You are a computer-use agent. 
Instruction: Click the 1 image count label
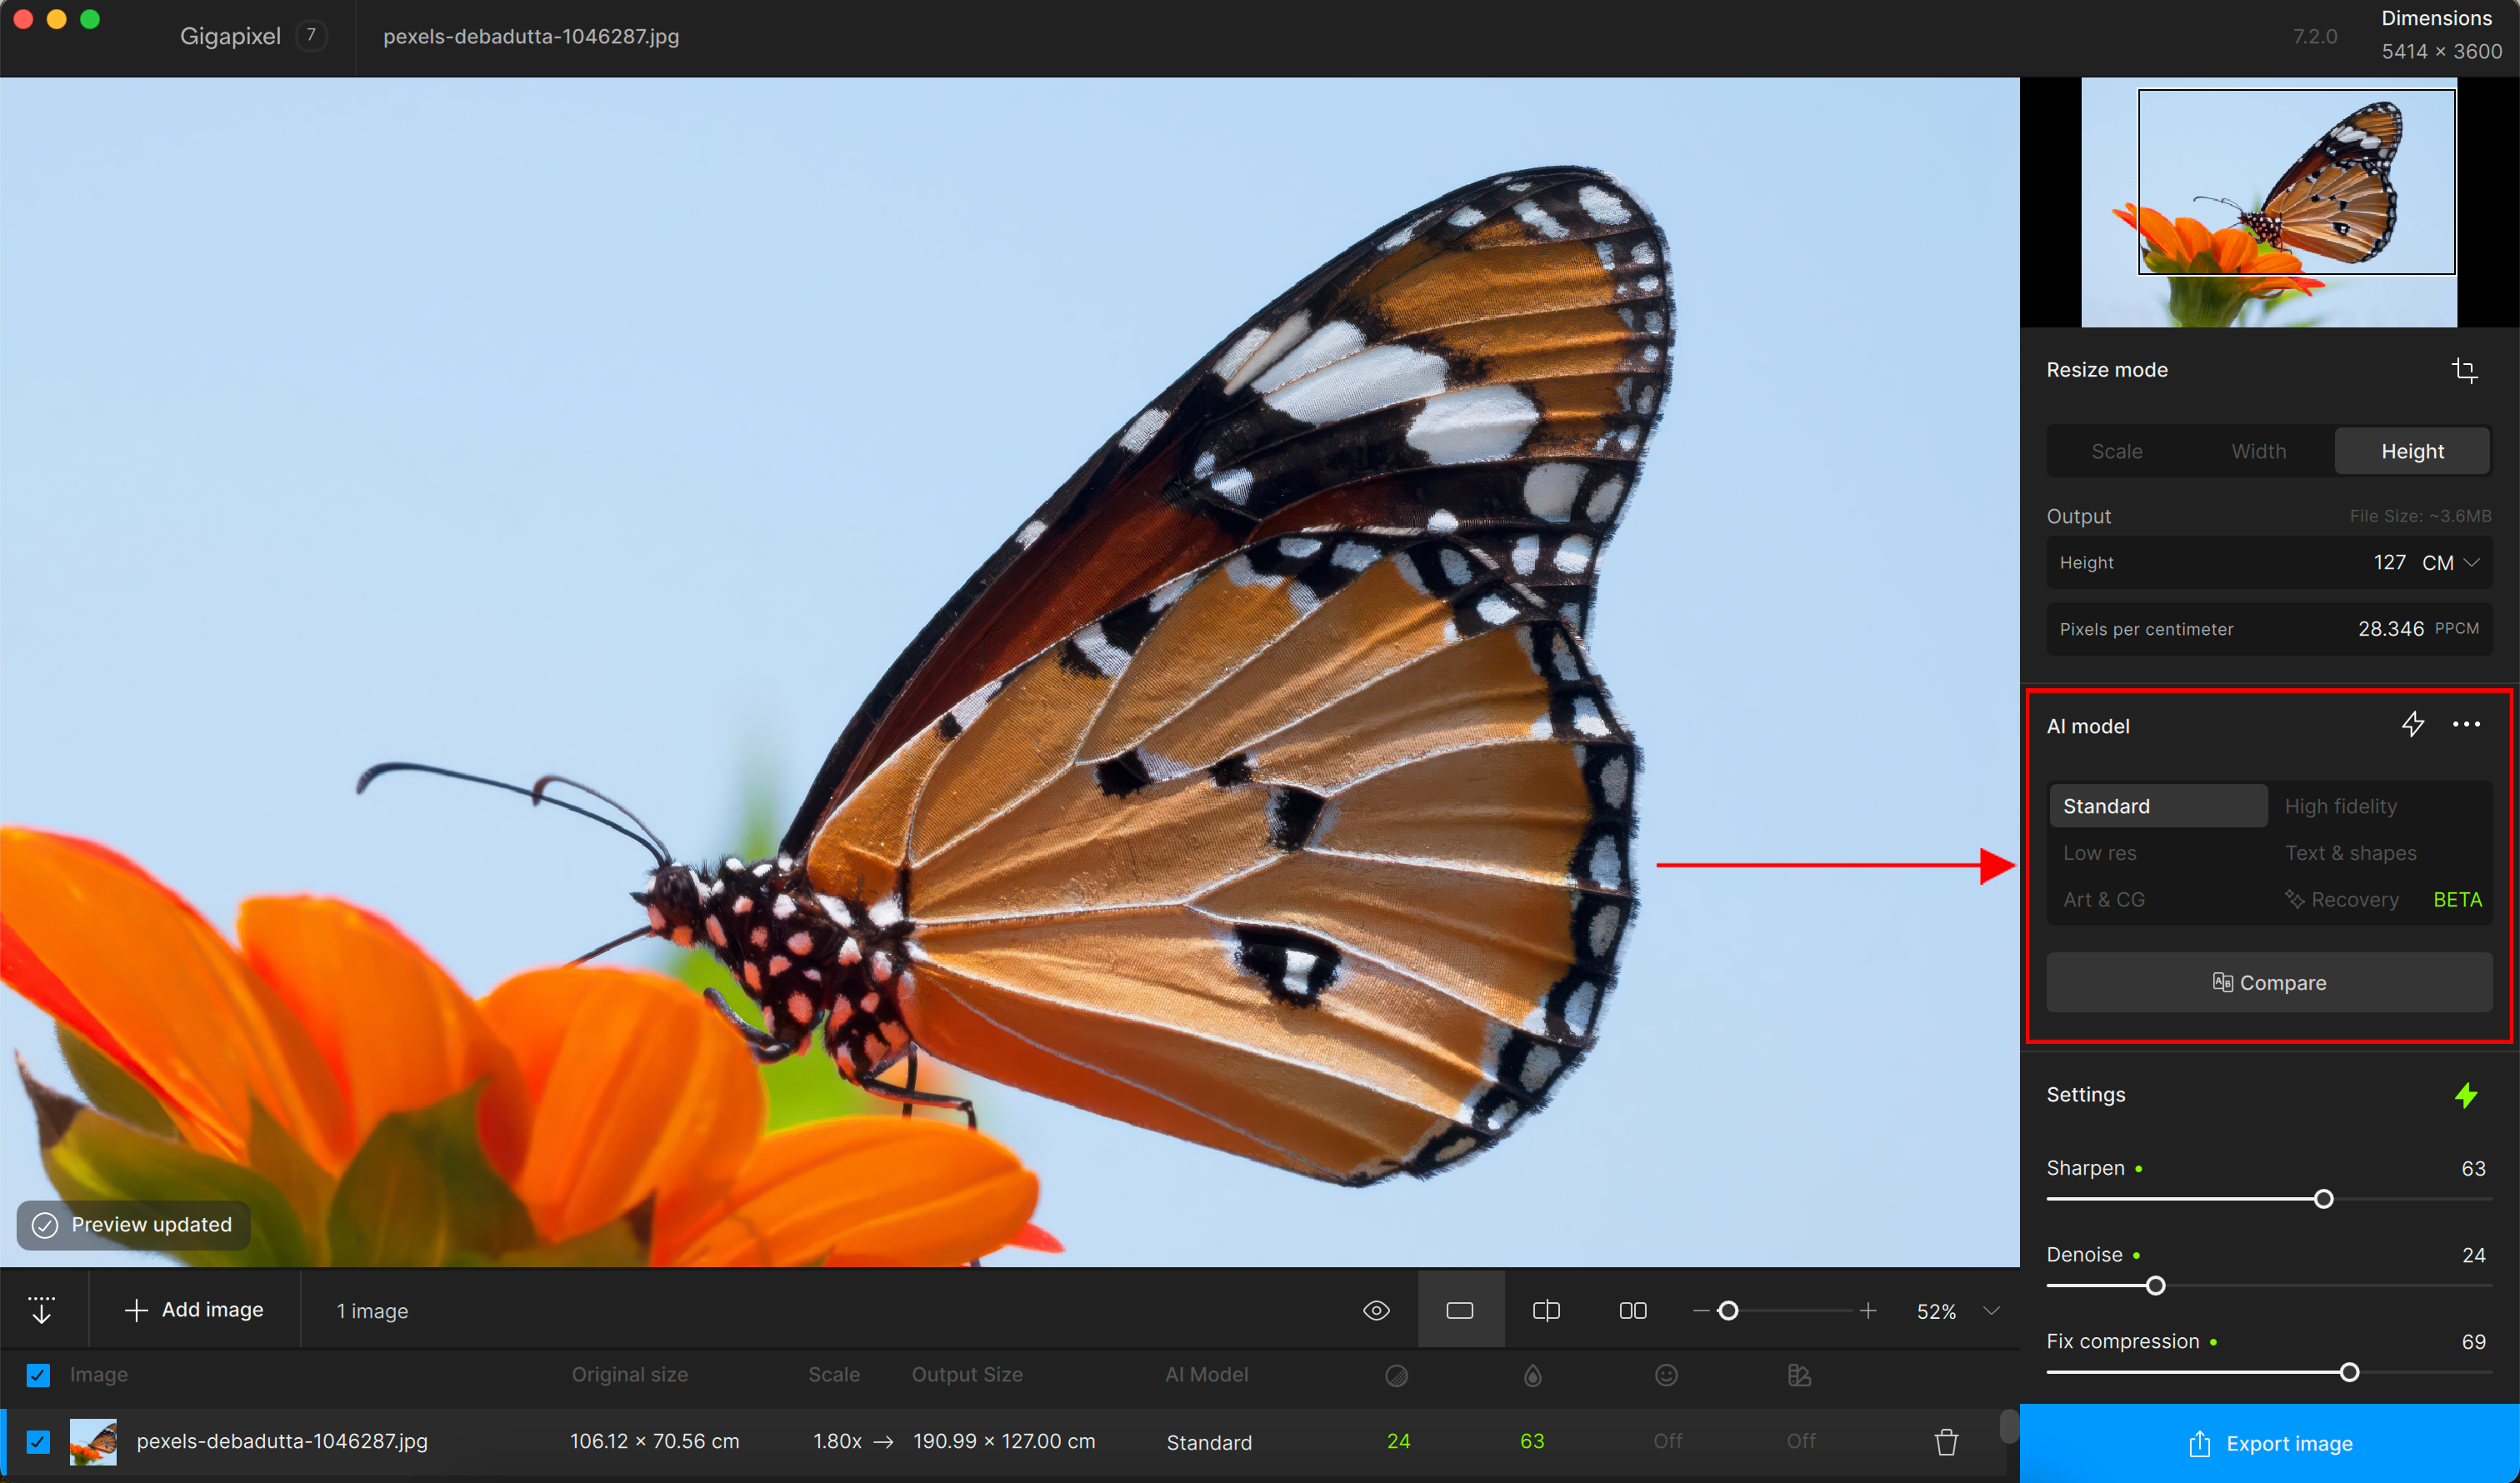[x=372, y=1311]
